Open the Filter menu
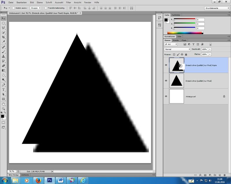This screenshot has width=231, height=184. pos(68,2)
